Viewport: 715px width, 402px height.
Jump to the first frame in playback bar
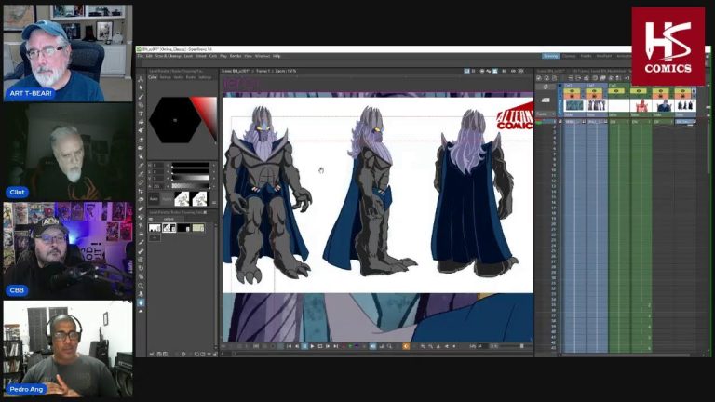(x=289, y=346)
